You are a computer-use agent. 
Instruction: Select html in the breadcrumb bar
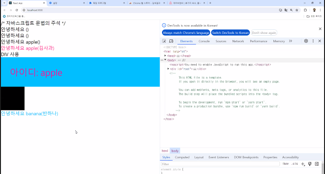pyautogui.click(x=165, y=151)
